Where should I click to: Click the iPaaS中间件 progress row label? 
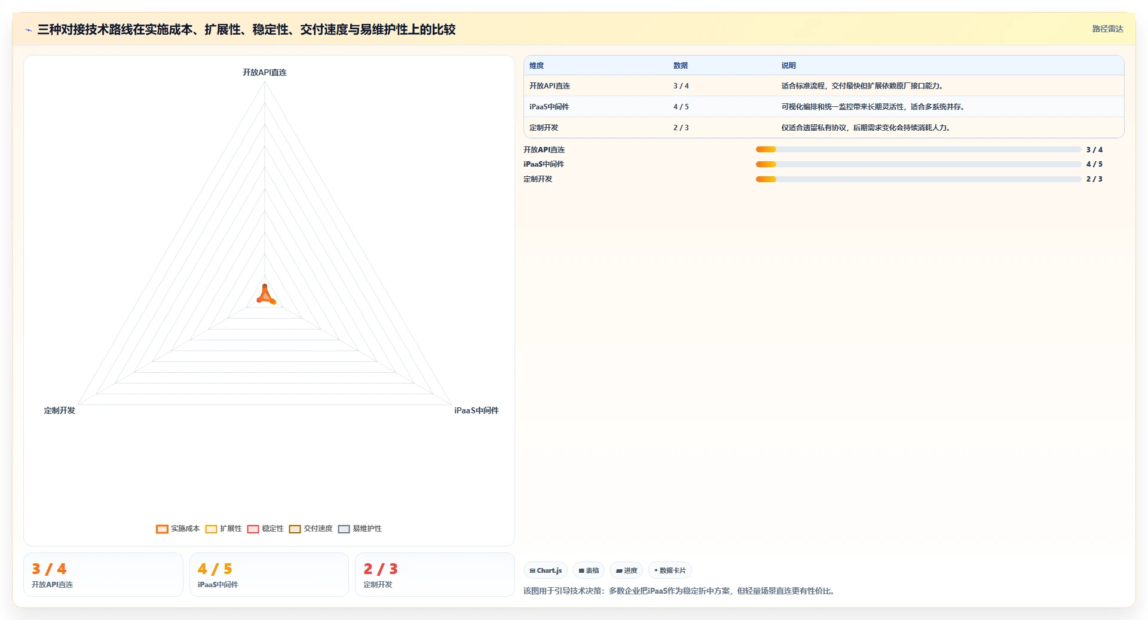coord(544,164)
